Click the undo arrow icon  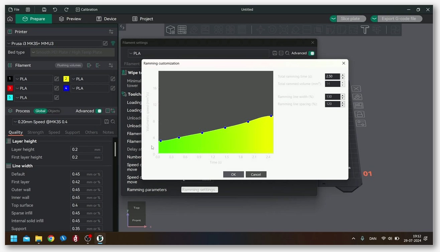[55, 10]
